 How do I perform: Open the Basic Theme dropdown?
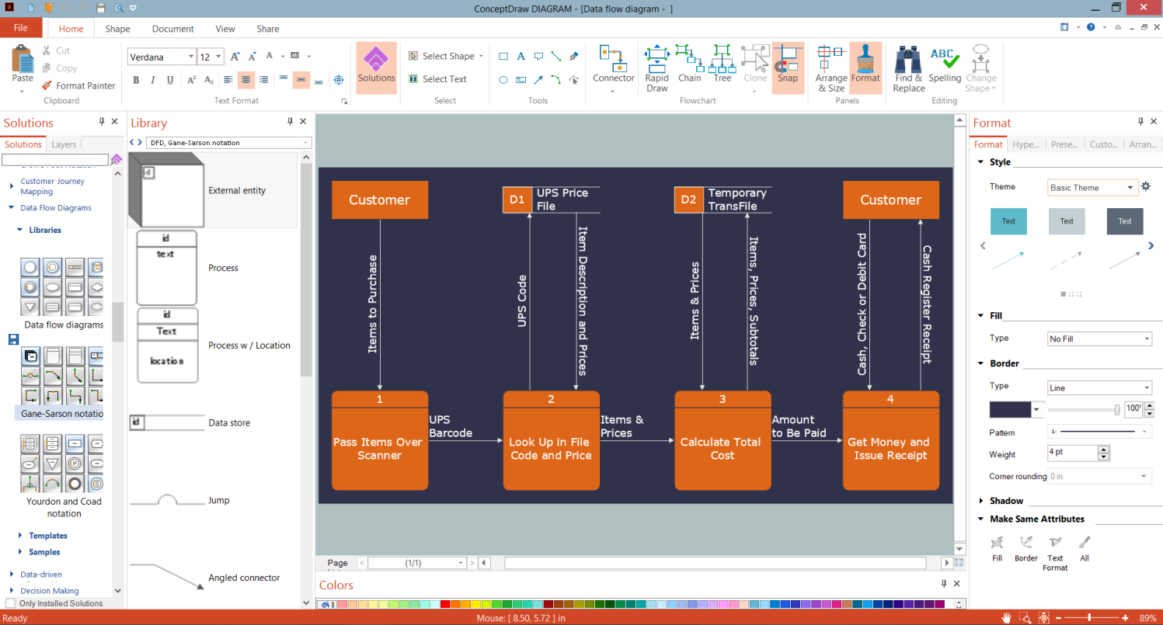point(1130,187)
